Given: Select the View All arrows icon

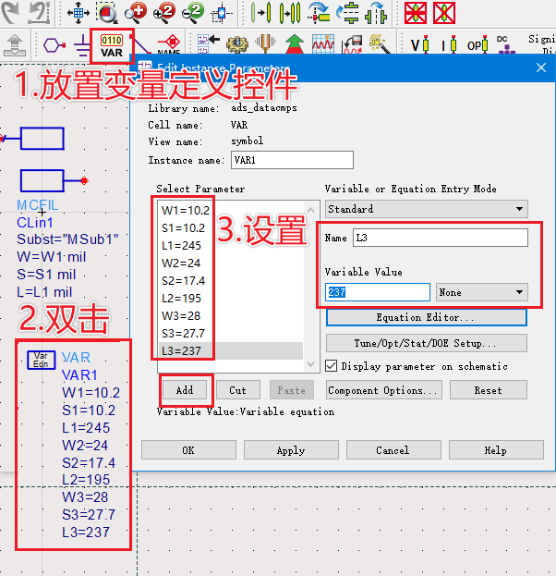Looking at the screenshot, I should point(79,13).
